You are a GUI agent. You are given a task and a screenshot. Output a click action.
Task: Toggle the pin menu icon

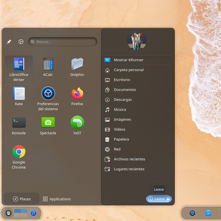click(x=9, y=42)
